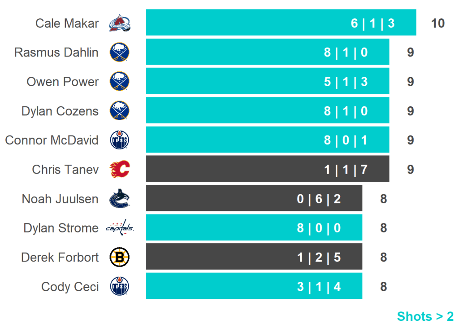Click the Connor McDavid player name
Screen dimensions: 459x328
pos(52,140)
